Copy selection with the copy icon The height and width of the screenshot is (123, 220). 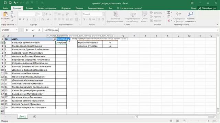[x=12, y=17]
